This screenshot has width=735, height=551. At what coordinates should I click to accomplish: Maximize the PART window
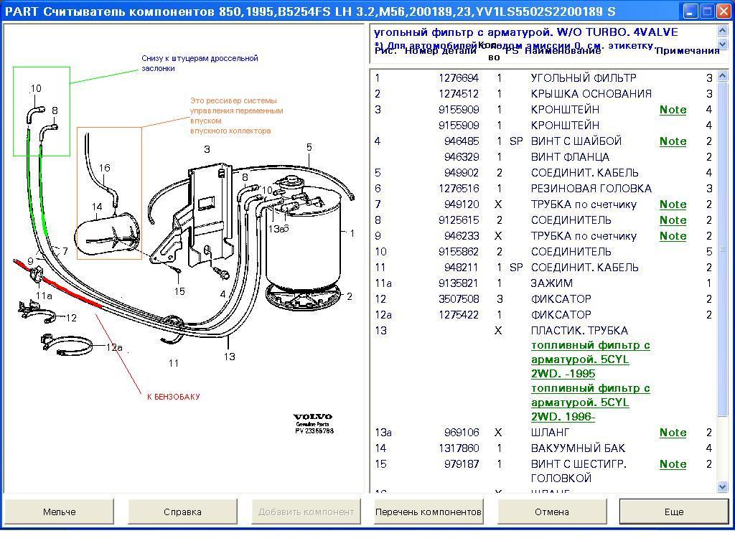[x=706, y=11]
